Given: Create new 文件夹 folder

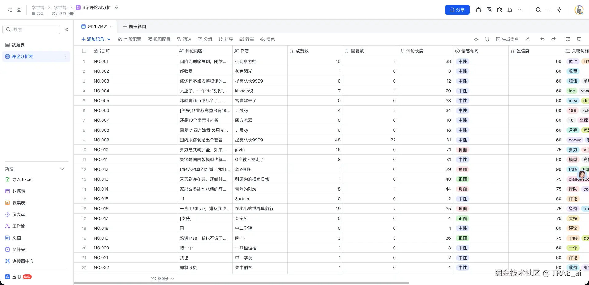Looking at the screenshot, I should coord(15,249).
